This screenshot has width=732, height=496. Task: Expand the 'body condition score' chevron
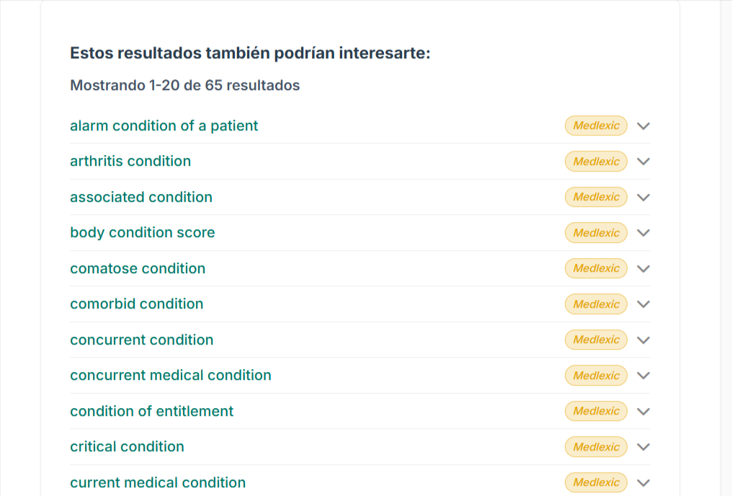pyautogui.click(x=643, y=233)
